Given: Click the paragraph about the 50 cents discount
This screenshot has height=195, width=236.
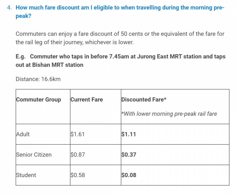Looking at the screenshot, I should point(120,38).
